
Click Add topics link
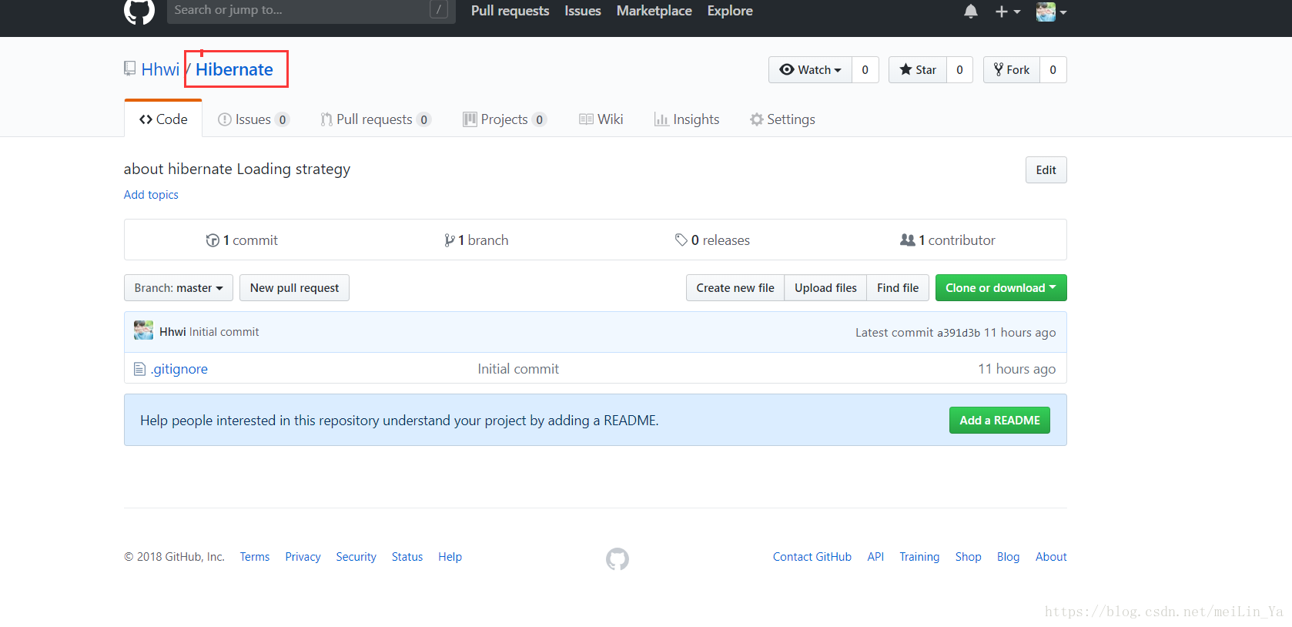(151, 195)
